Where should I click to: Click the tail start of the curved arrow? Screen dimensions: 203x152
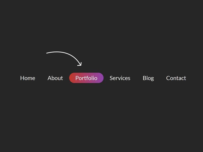coord(47,53)
